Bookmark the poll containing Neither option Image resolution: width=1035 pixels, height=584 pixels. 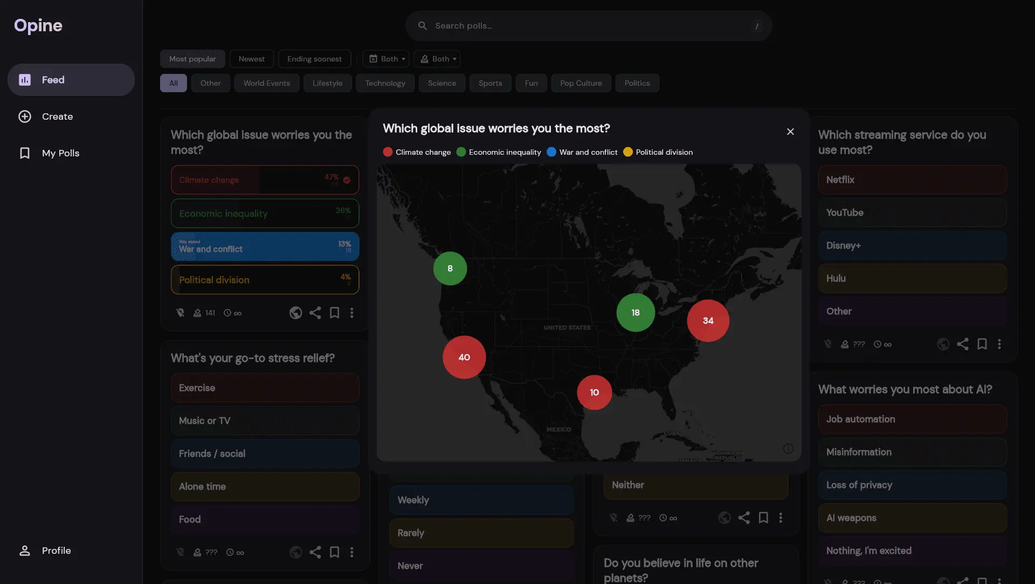(763, 518)
